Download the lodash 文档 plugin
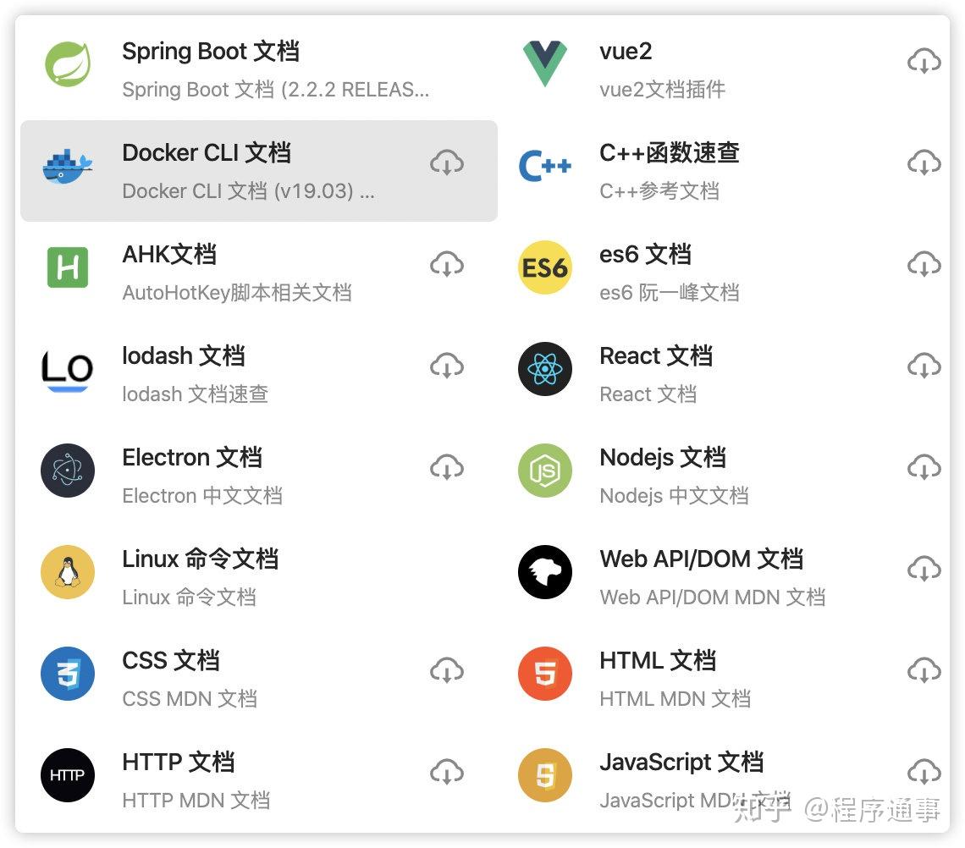 click(x=447, y=366)
